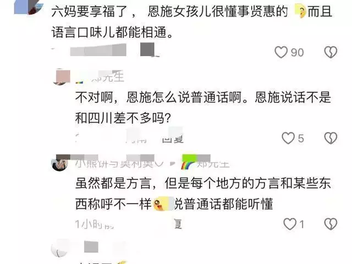Tap 回复 under the 四川 reply

pos(173,139)
